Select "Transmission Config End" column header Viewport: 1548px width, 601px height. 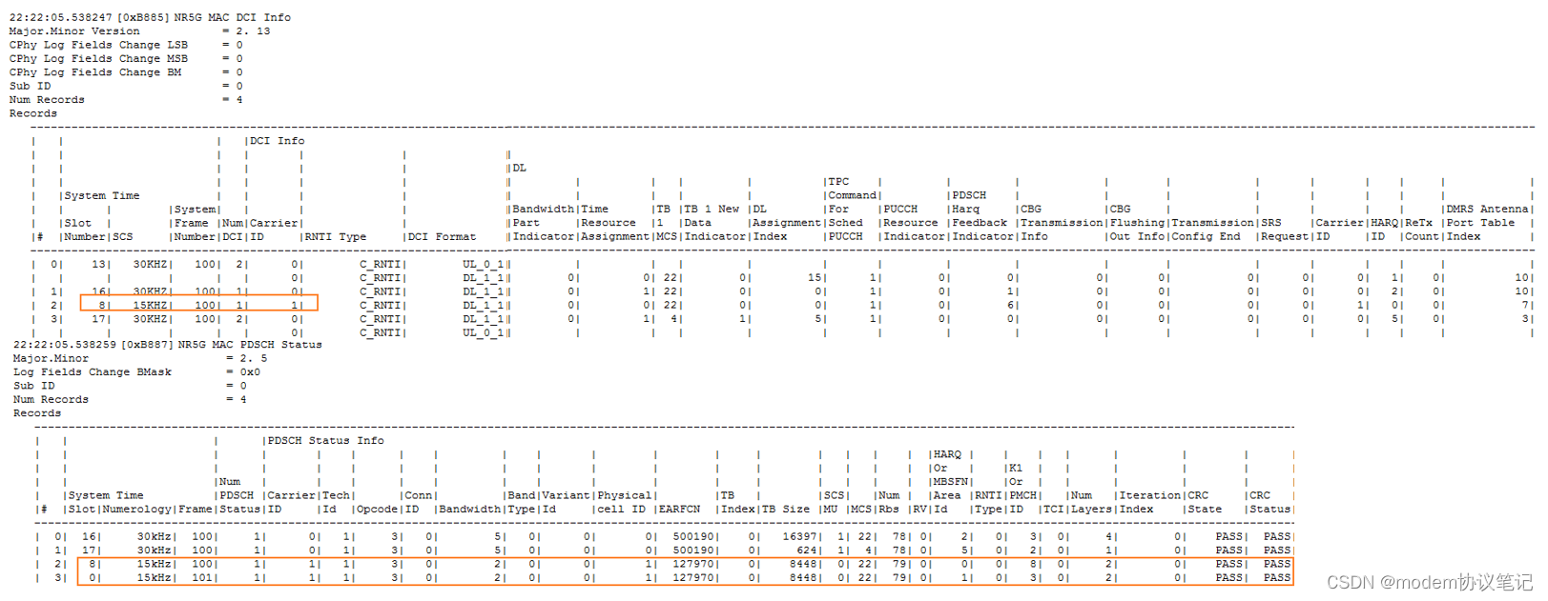pos(1212,229)
